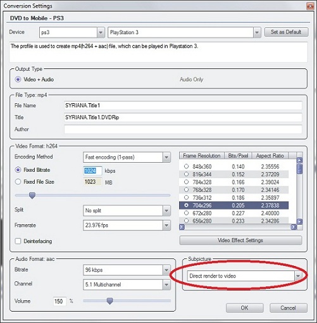
Task: Click the Author input field
Action: tap(183, 129)
